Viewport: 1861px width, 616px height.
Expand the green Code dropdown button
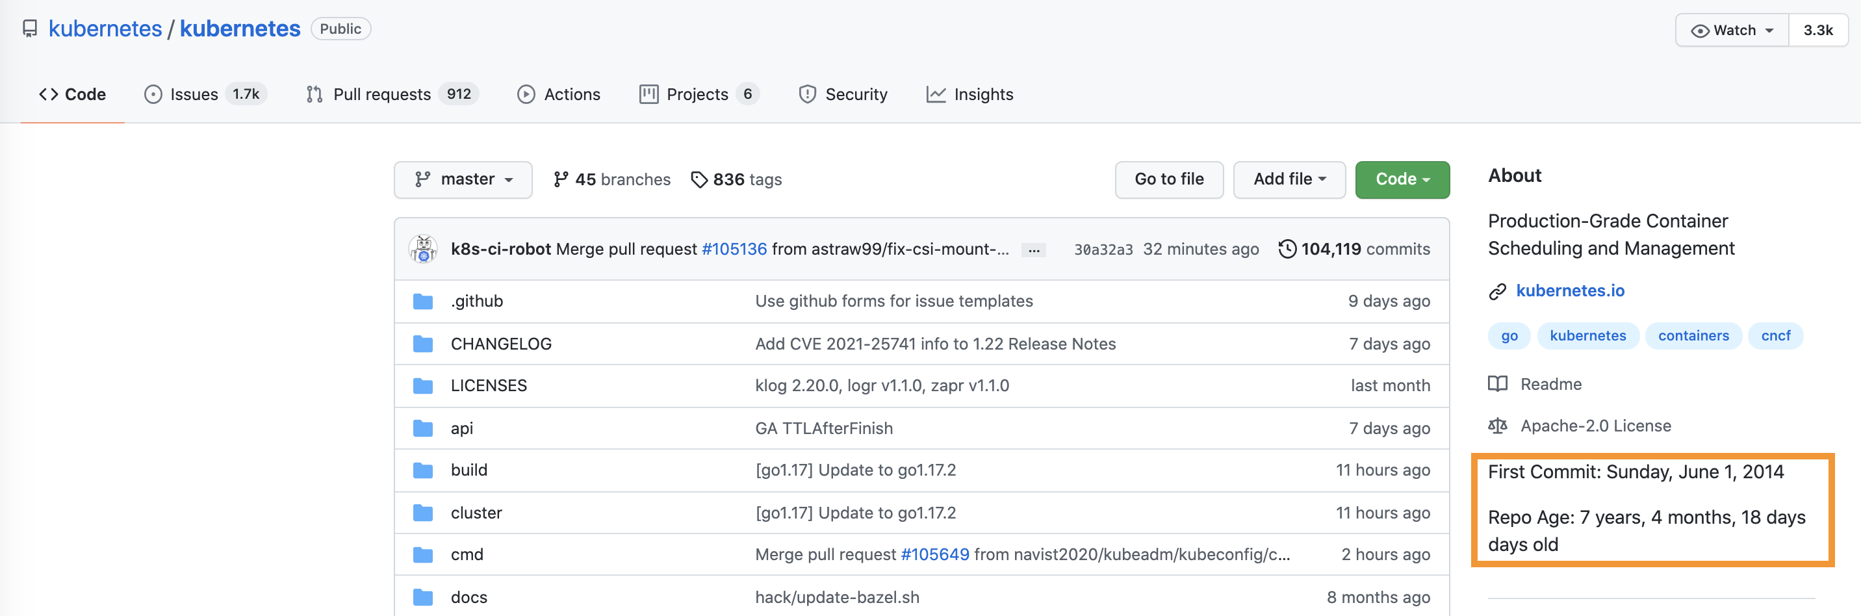click(x=1402, y=179)
